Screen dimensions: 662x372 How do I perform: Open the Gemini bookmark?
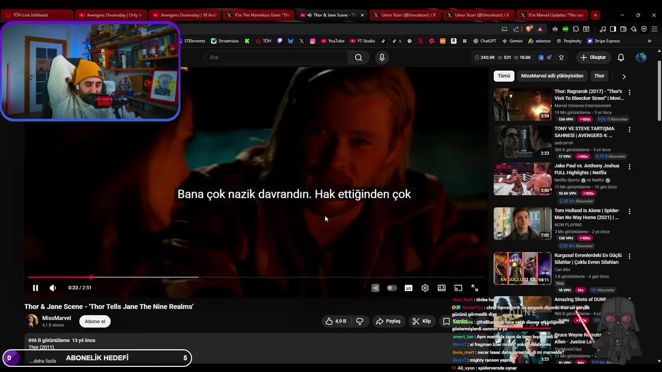coord(511,41)
